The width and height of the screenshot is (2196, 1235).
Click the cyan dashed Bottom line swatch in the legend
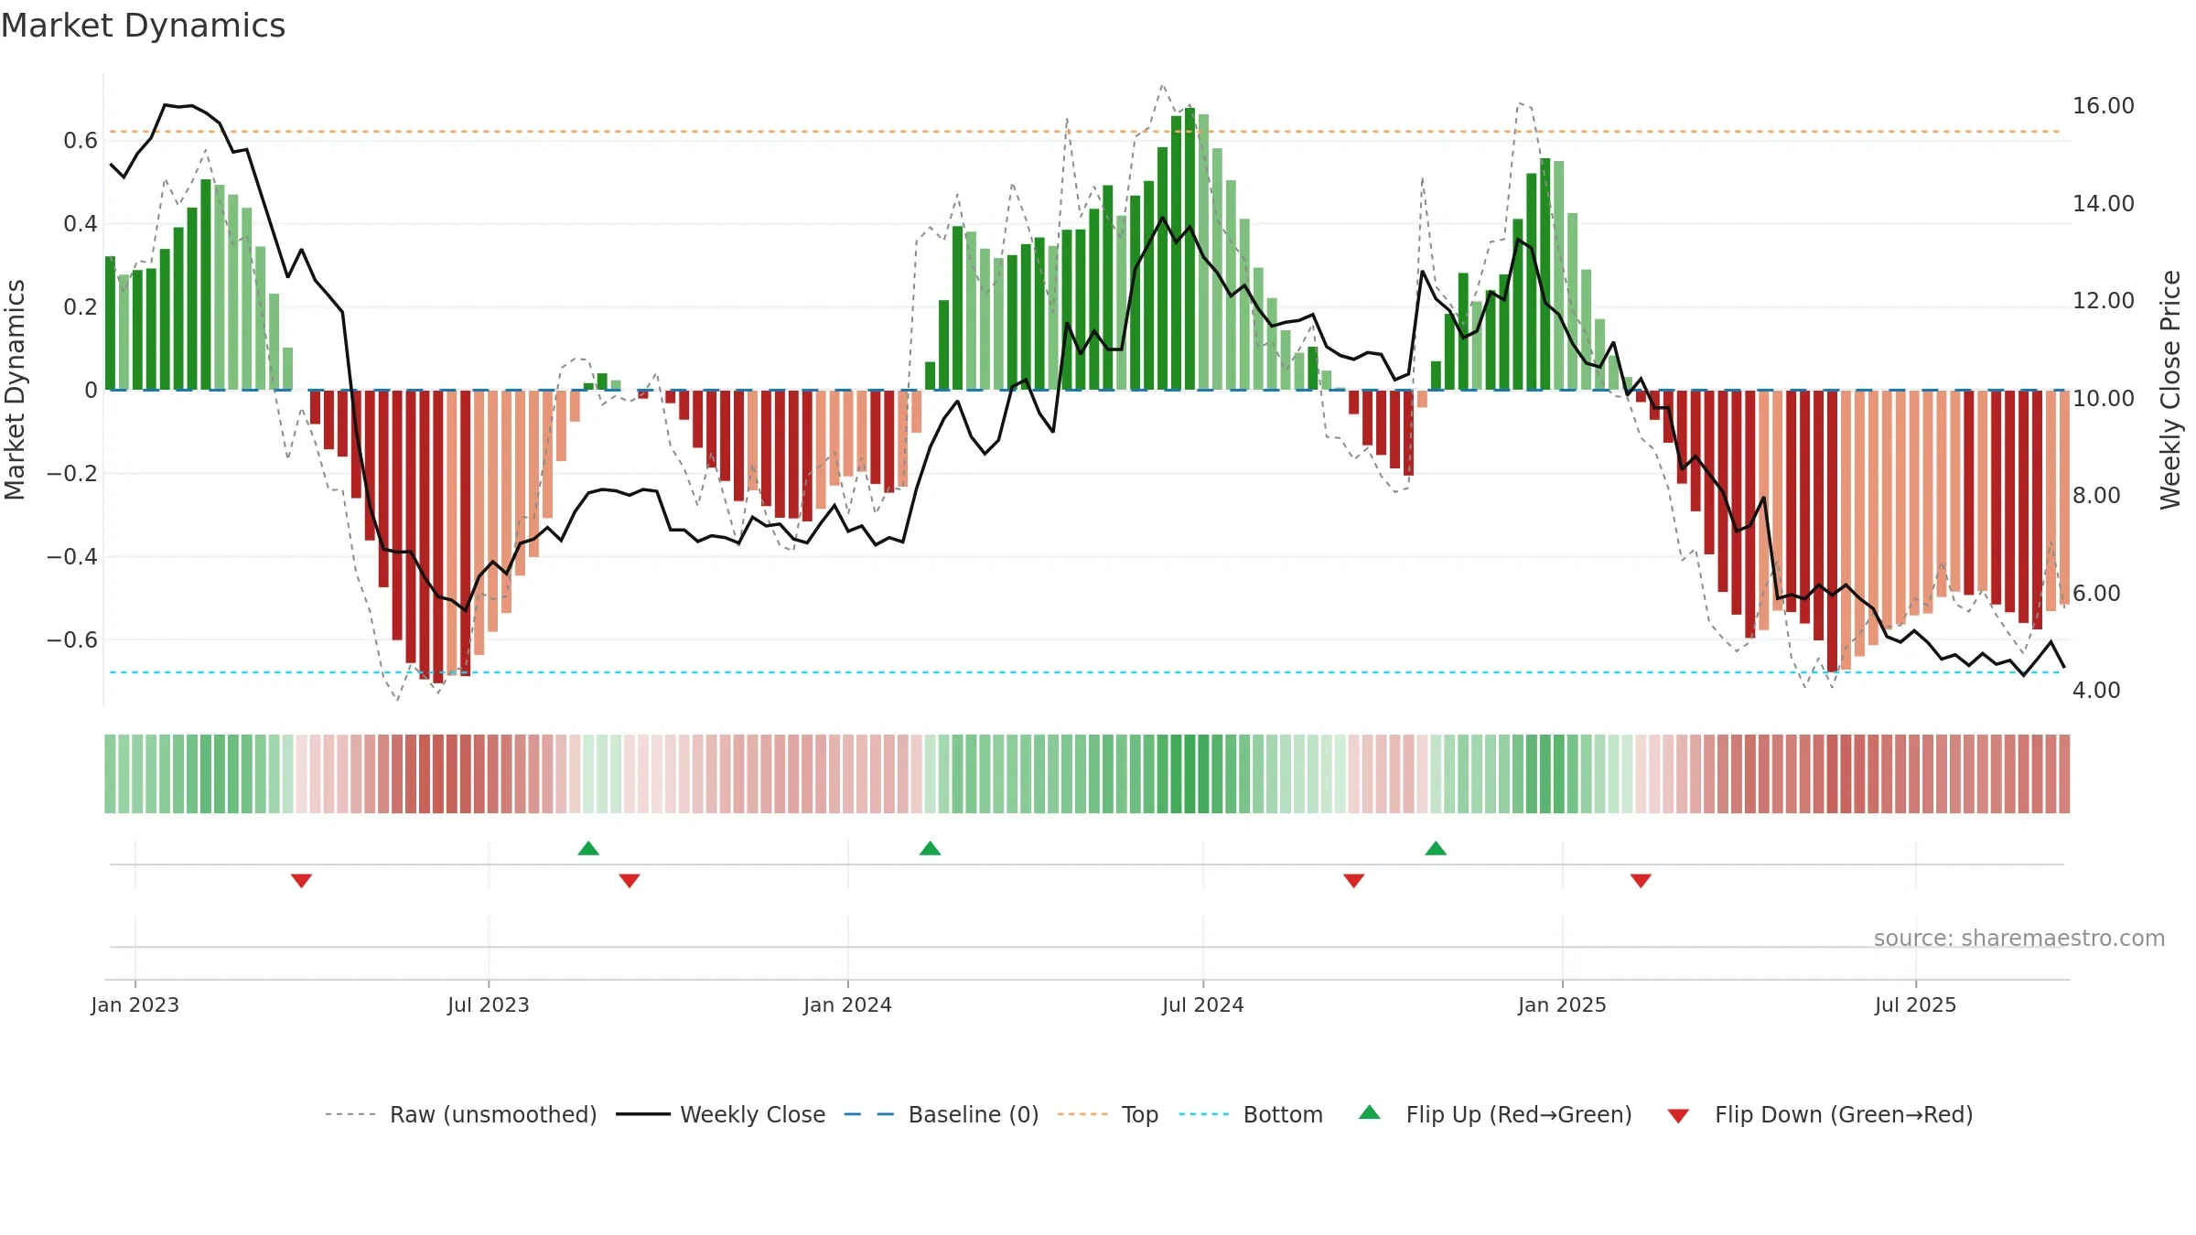tap(1204, 1114)
